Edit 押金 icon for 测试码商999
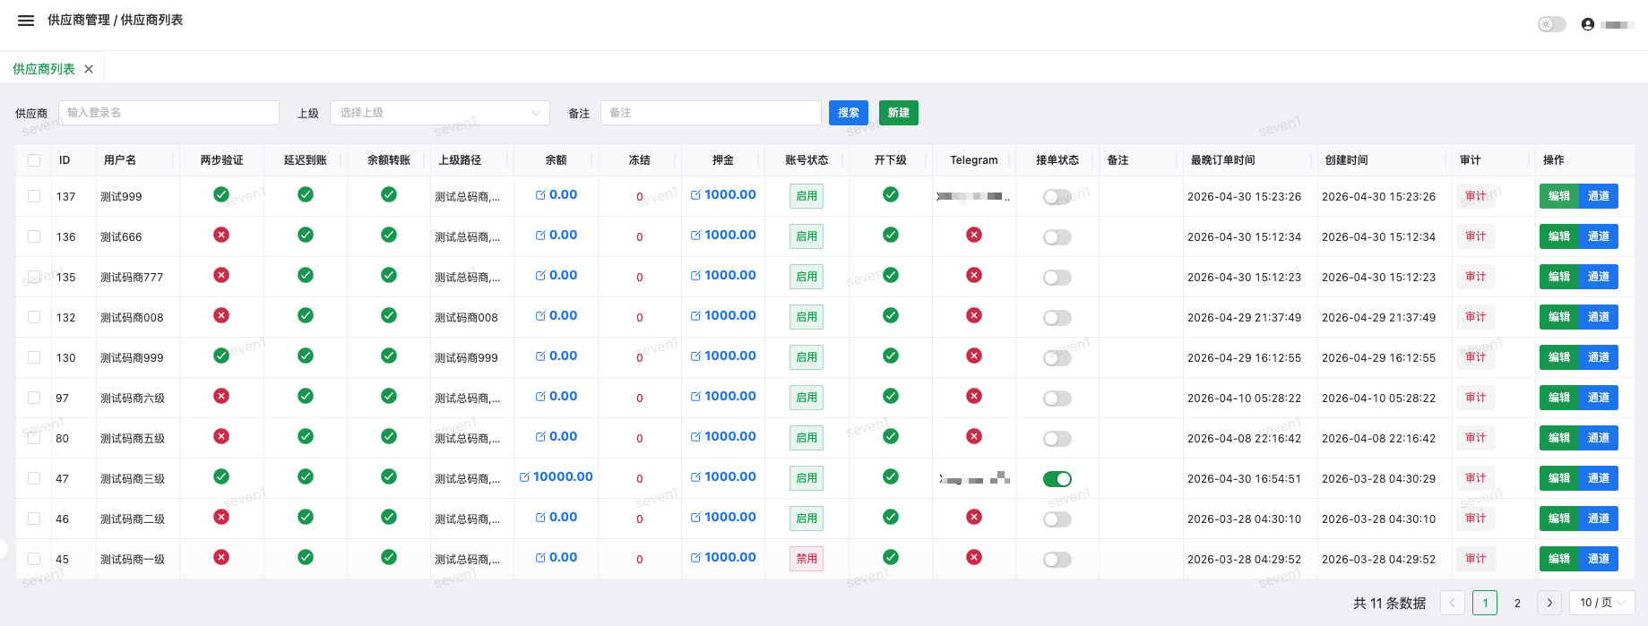1648x626 pixels. coord(695,356)
